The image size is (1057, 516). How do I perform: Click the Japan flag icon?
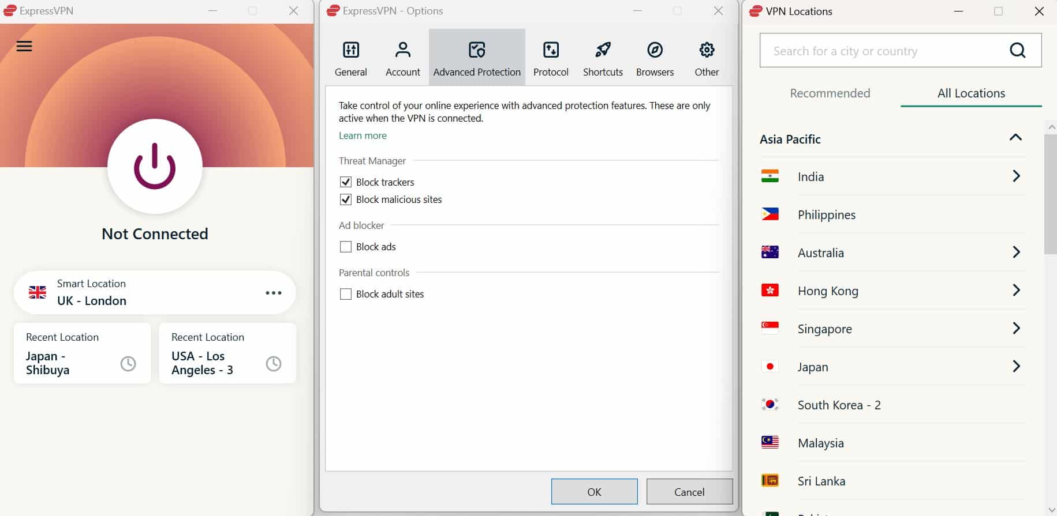[770, 366]
